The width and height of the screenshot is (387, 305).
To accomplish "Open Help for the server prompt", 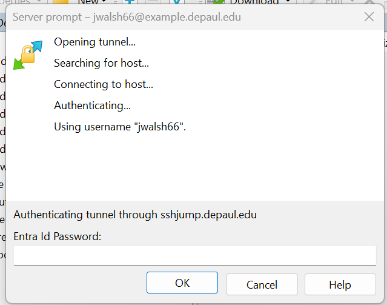I will [340, 284].
